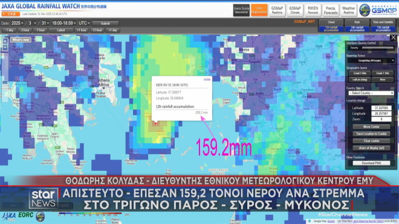Step back with the -1 hour button
This screenshot has height=224, width=399.
point(41,30)
